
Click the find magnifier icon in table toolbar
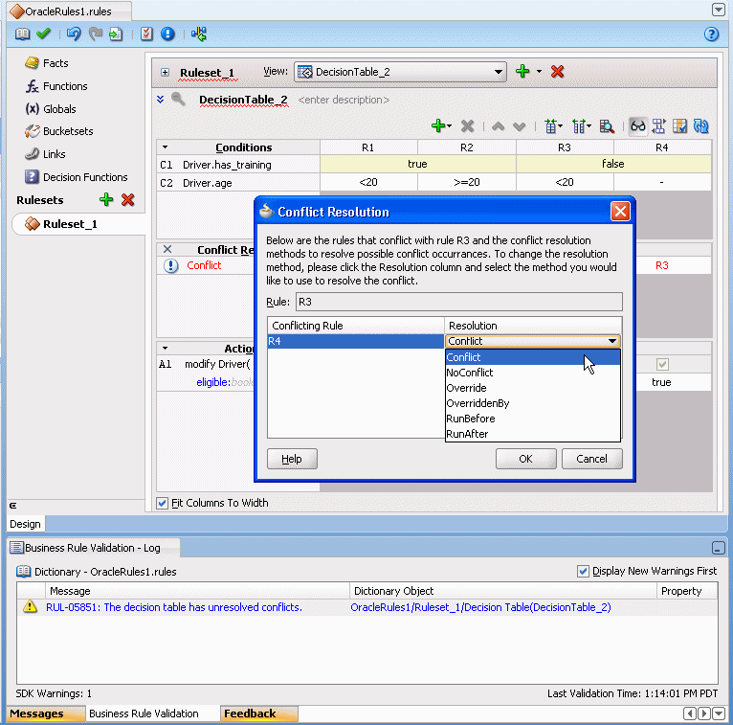click(607, 126)
